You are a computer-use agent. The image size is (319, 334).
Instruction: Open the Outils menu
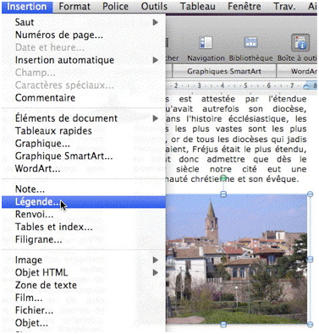click(154, 7)
